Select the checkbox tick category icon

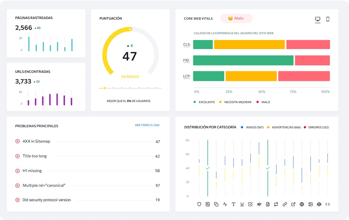(250, 204)
